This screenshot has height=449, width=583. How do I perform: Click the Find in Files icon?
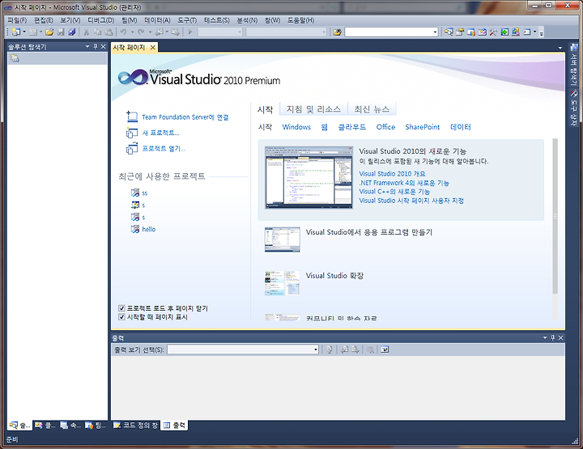[x=337, y=32]
